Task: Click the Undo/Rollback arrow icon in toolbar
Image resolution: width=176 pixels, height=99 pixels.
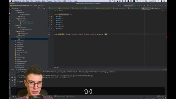Action: tap(160, 5)
